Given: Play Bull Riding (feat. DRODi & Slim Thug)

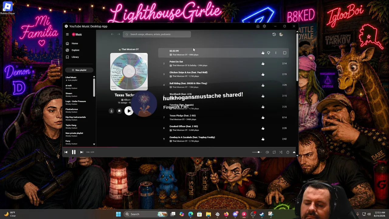Looking at the screenshot, I should coord(188,83).
